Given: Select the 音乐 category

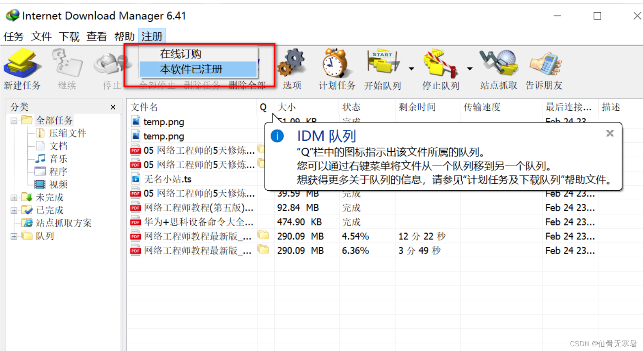Looking at the screenshot, I should pos(58,159).
